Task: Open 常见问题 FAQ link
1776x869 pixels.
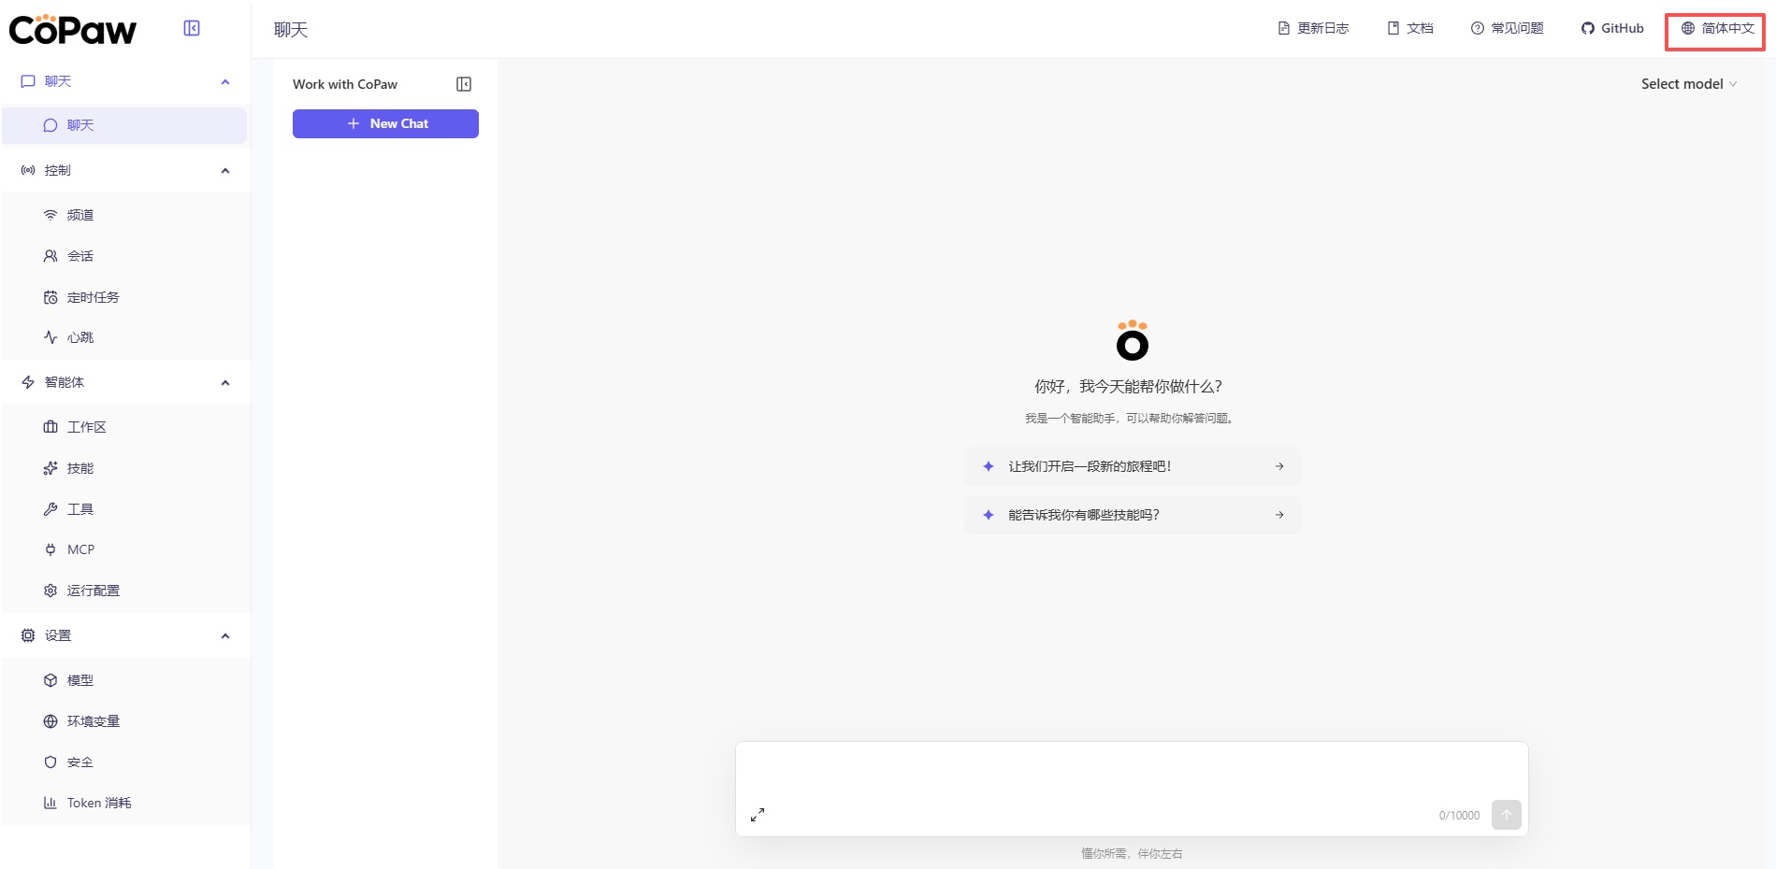Action: pos(1507,29)
